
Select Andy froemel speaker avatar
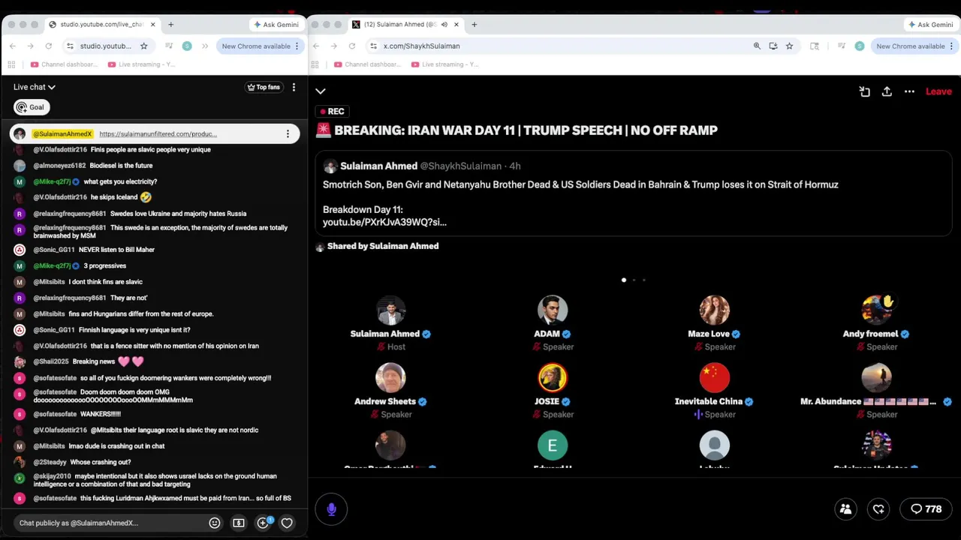[876, 310]
